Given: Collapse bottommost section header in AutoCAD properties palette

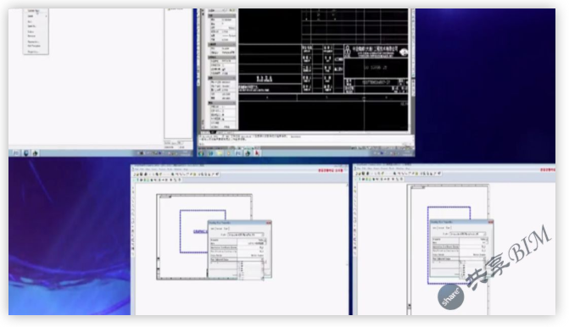Looking at the screenshot, I should tap(221, 103).
